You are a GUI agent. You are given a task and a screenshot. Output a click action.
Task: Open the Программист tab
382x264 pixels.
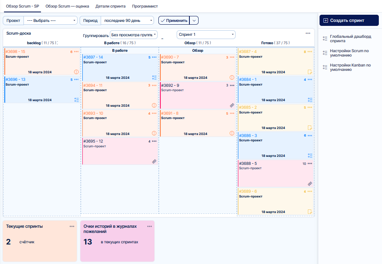tap(145, 6)
